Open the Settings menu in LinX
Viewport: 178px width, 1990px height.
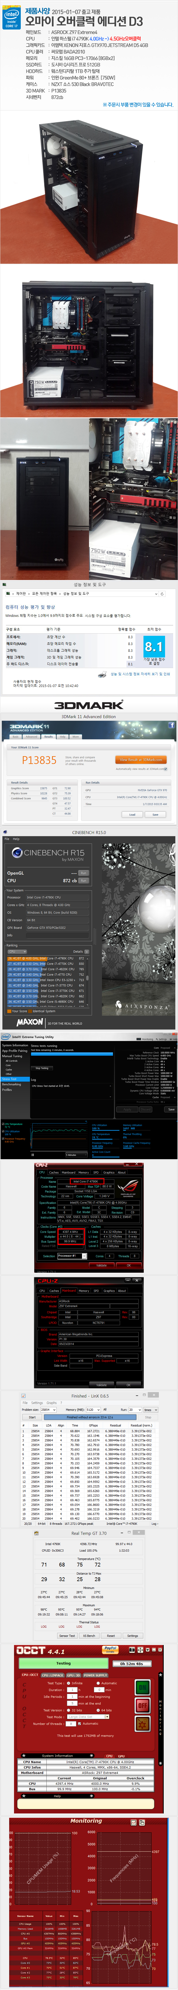pyautogui.click(x=37, y=1403)
